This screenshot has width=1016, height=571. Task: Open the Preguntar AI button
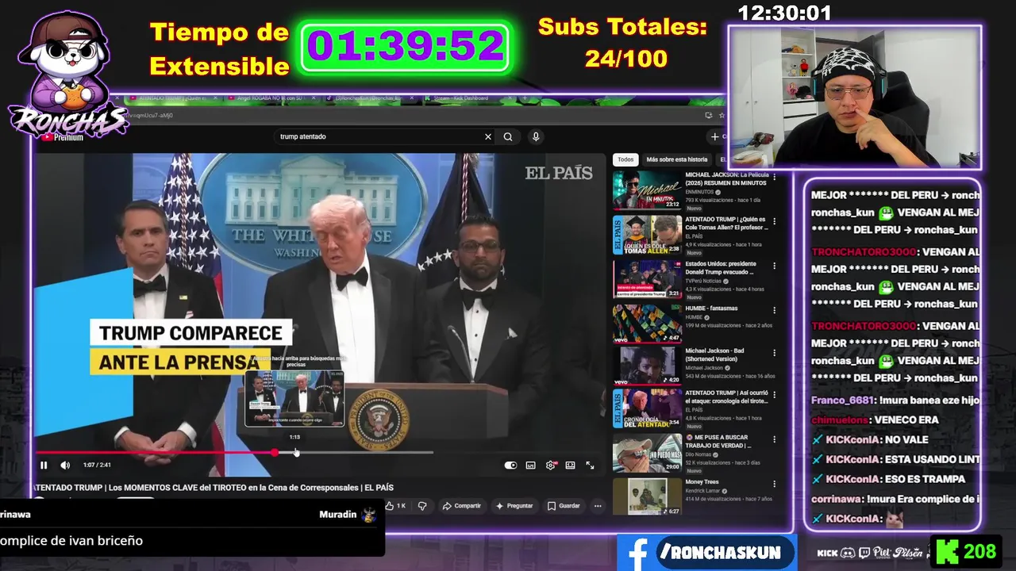click(514, 506)
